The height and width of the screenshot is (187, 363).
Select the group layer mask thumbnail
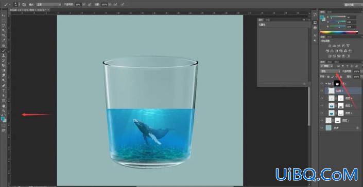[337, 84]
